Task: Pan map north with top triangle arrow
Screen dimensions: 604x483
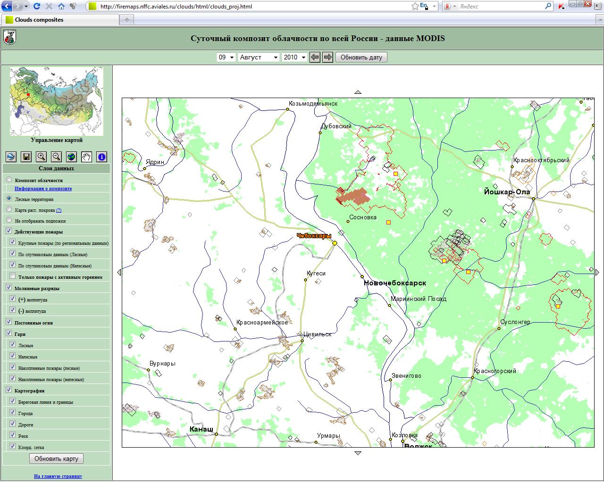Action: 358,92
